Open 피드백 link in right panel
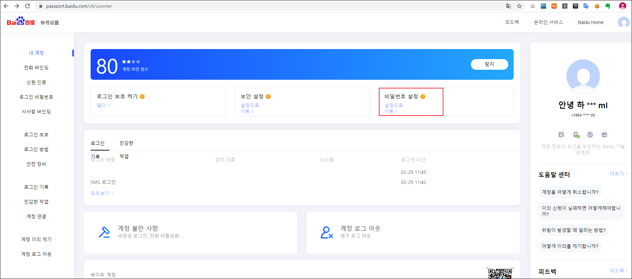This screenshot has height=279, width=632. (x=619, y=271)
